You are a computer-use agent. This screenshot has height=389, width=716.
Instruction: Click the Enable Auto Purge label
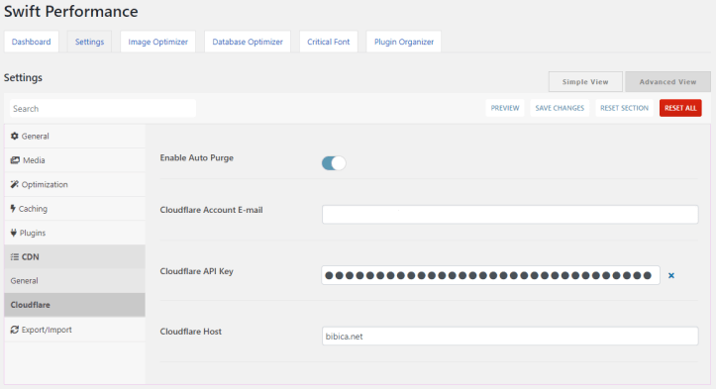pyautogui.click(x=196, y=157)
